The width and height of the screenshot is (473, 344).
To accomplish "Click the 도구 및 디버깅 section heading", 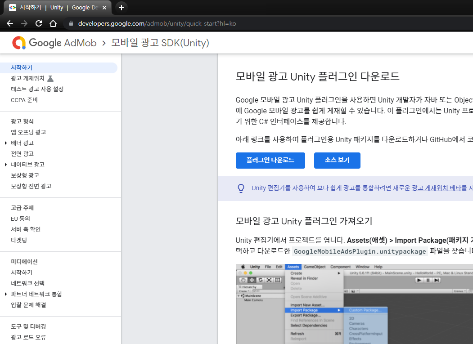I will 28,326.
